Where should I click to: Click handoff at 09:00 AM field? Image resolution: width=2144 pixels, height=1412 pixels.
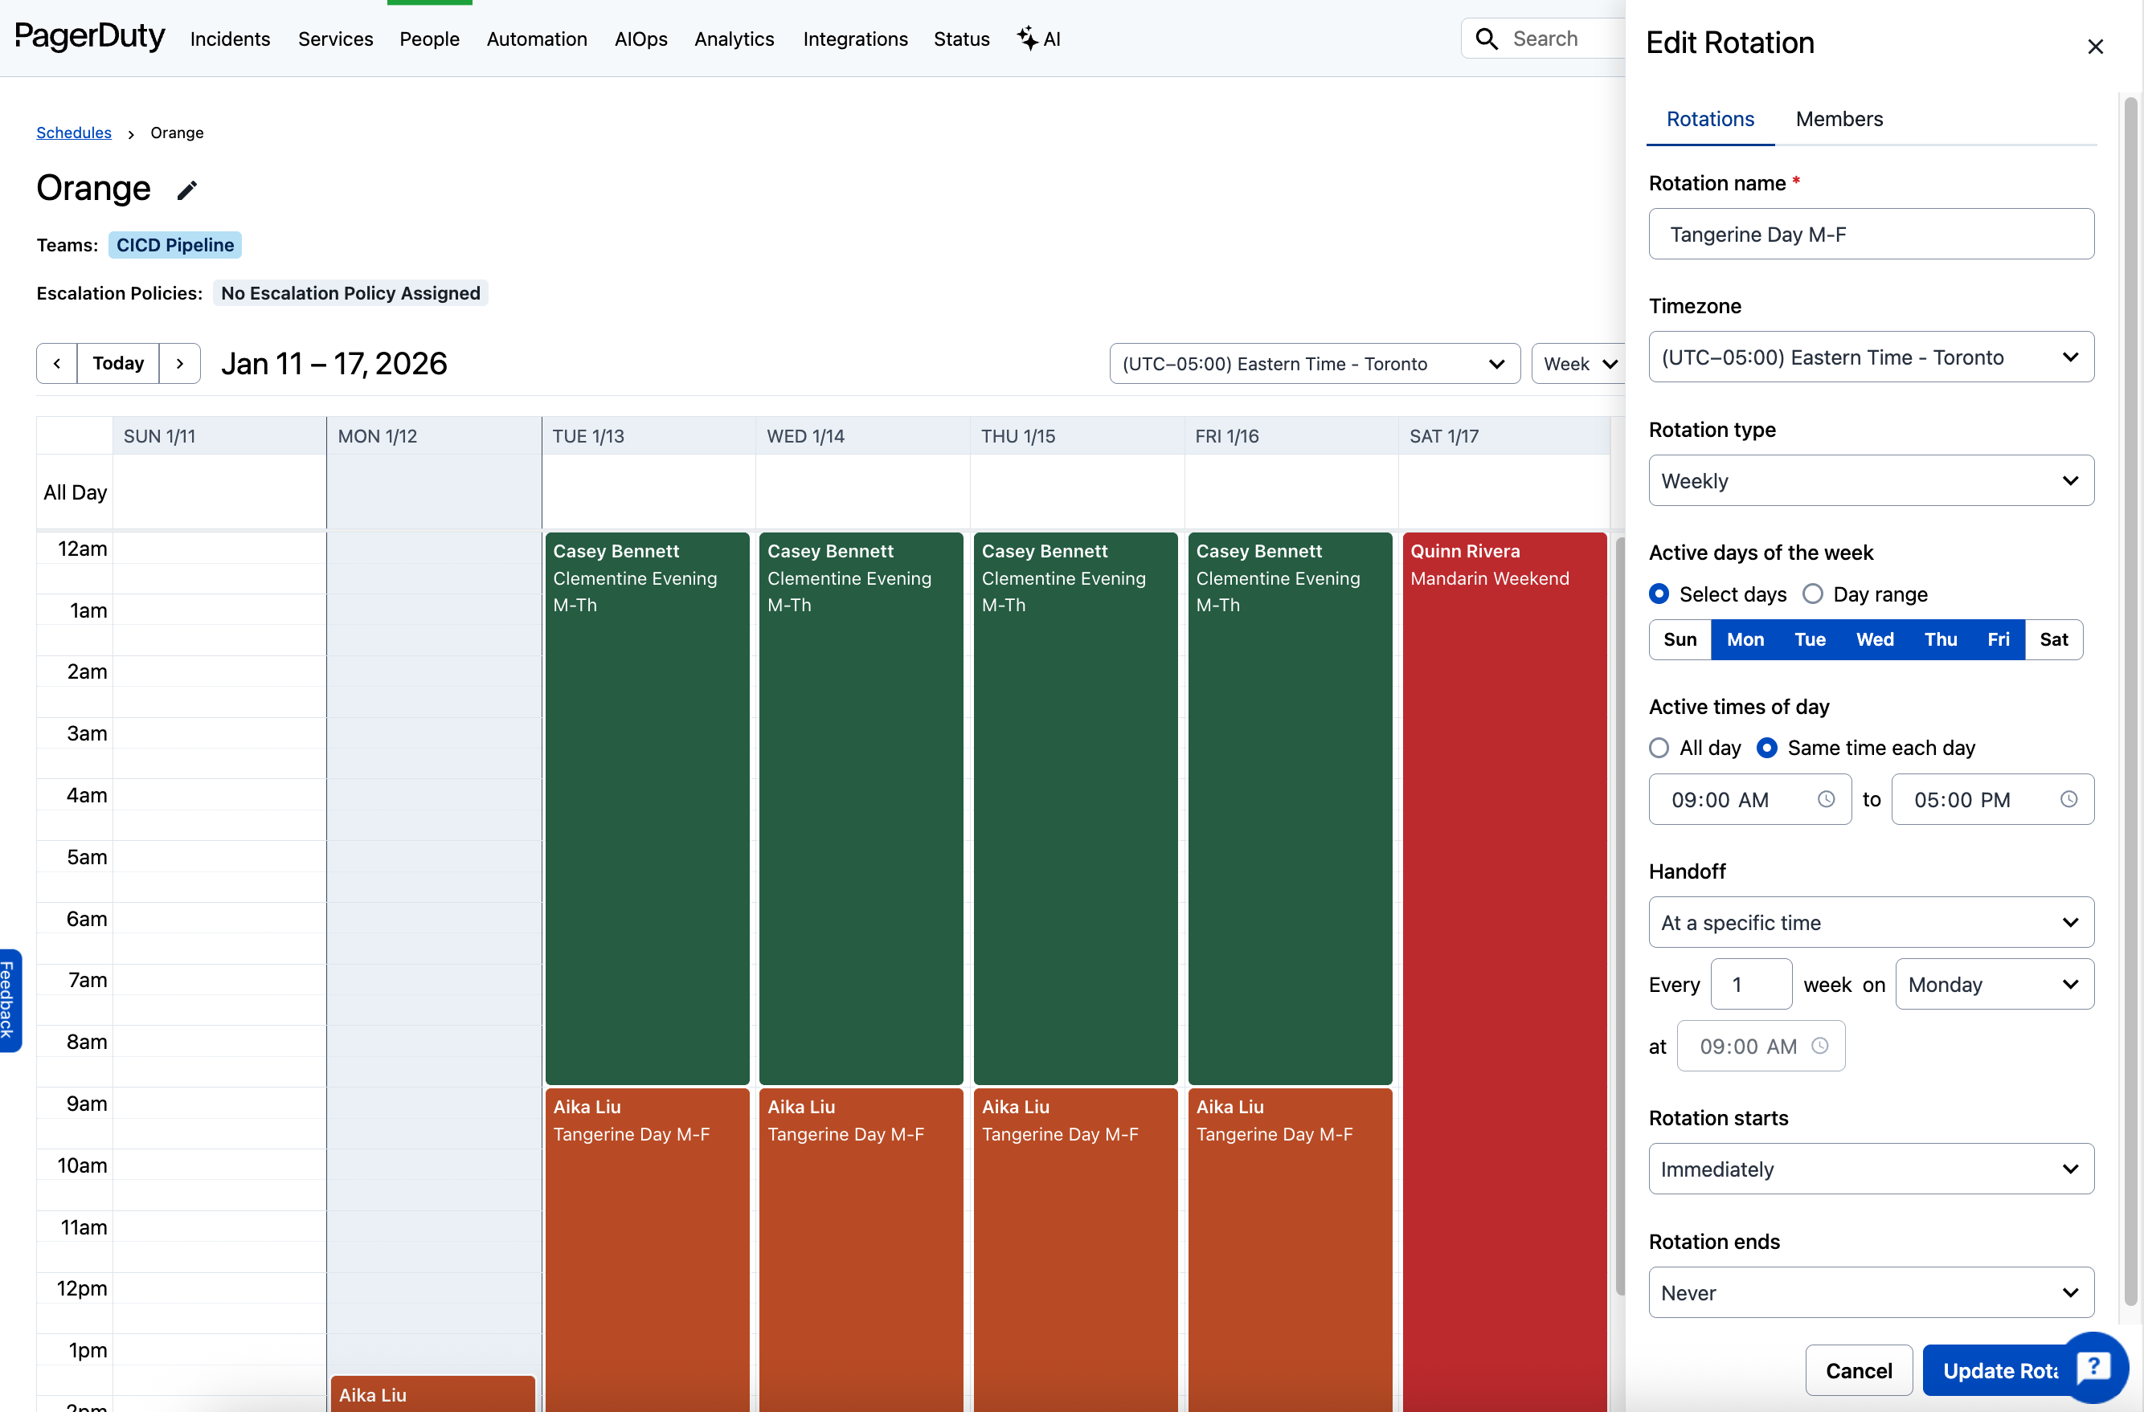click(1761, 1047)
